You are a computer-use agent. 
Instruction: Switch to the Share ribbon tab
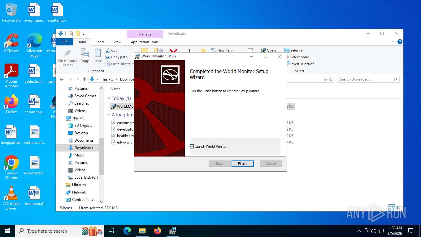pos(100,42)
